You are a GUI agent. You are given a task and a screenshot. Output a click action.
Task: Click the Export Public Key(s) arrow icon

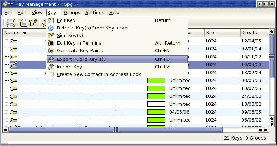tap(51, 59)
